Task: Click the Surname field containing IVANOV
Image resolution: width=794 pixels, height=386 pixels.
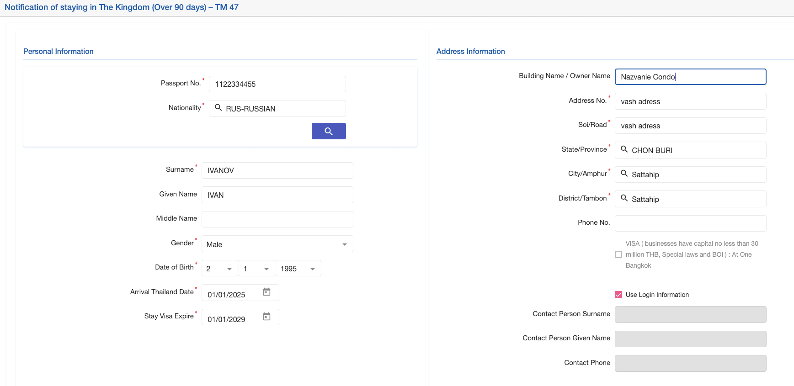Action: 277,170
